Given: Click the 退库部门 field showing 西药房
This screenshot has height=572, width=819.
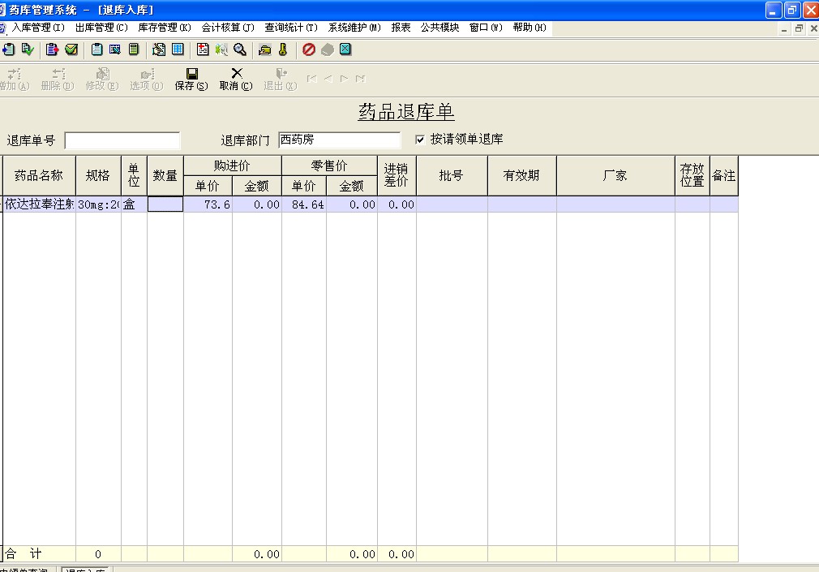Looking at the screenshot, I should point(340,140).
